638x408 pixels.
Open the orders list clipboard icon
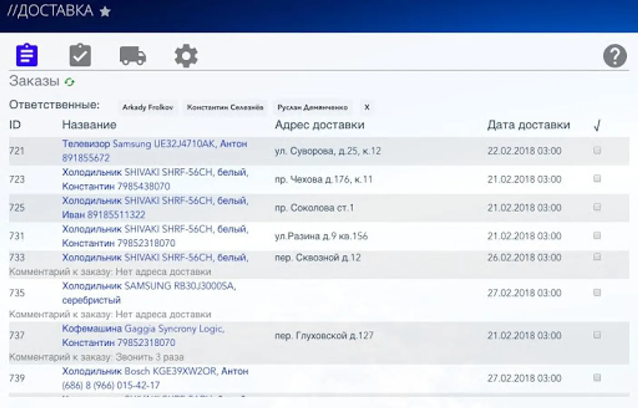pos(27,55)
